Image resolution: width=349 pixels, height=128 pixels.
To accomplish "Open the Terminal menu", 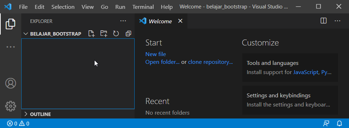I will coord(143,7).
